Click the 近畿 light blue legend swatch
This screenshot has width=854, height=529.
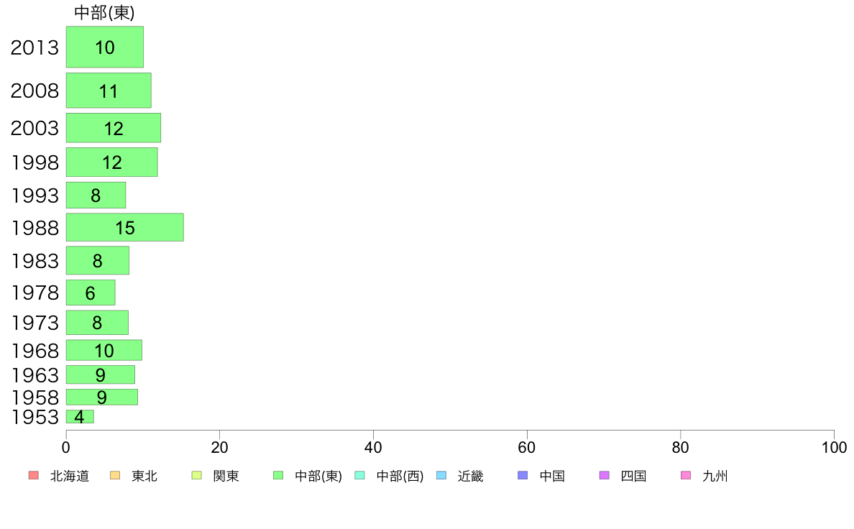click(x=441, y=476)
